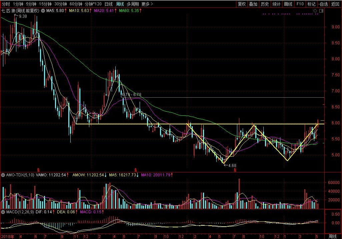Screen dimensions: 342x239
Task: Open the 多周期 multi-period view
Action: coord(133,4)
